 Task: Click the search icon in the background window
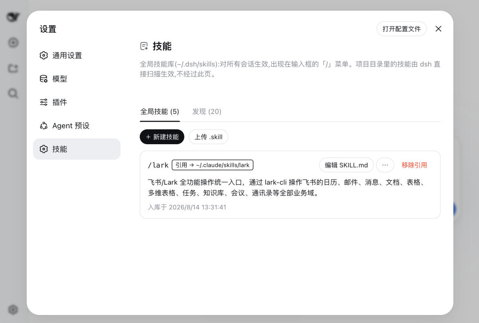pos(13,93)
